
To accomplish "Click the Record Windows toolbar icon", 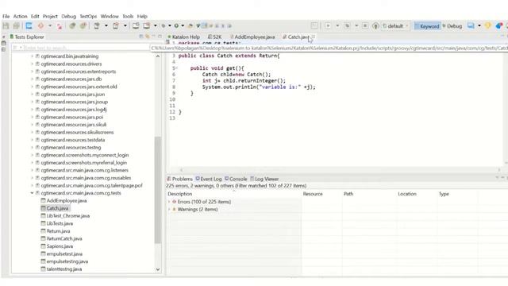I will tap(146, 26).
